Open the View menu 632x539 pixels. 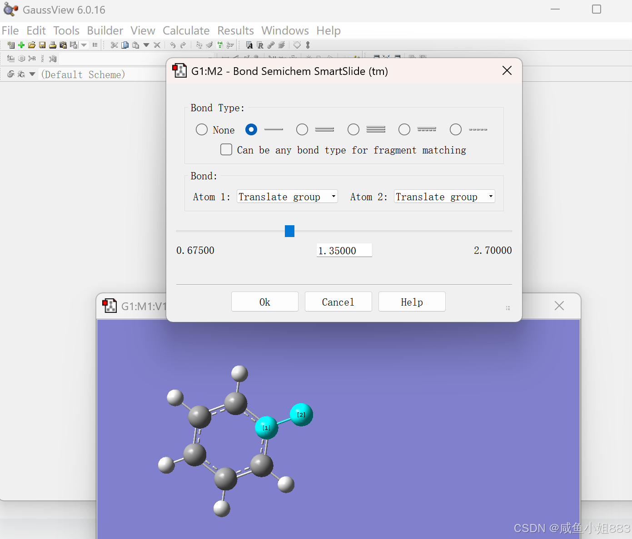pos(143,30)
